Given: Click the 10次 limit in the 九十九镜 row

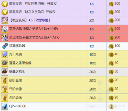Looking at the screenshot, I should (93, 55).
